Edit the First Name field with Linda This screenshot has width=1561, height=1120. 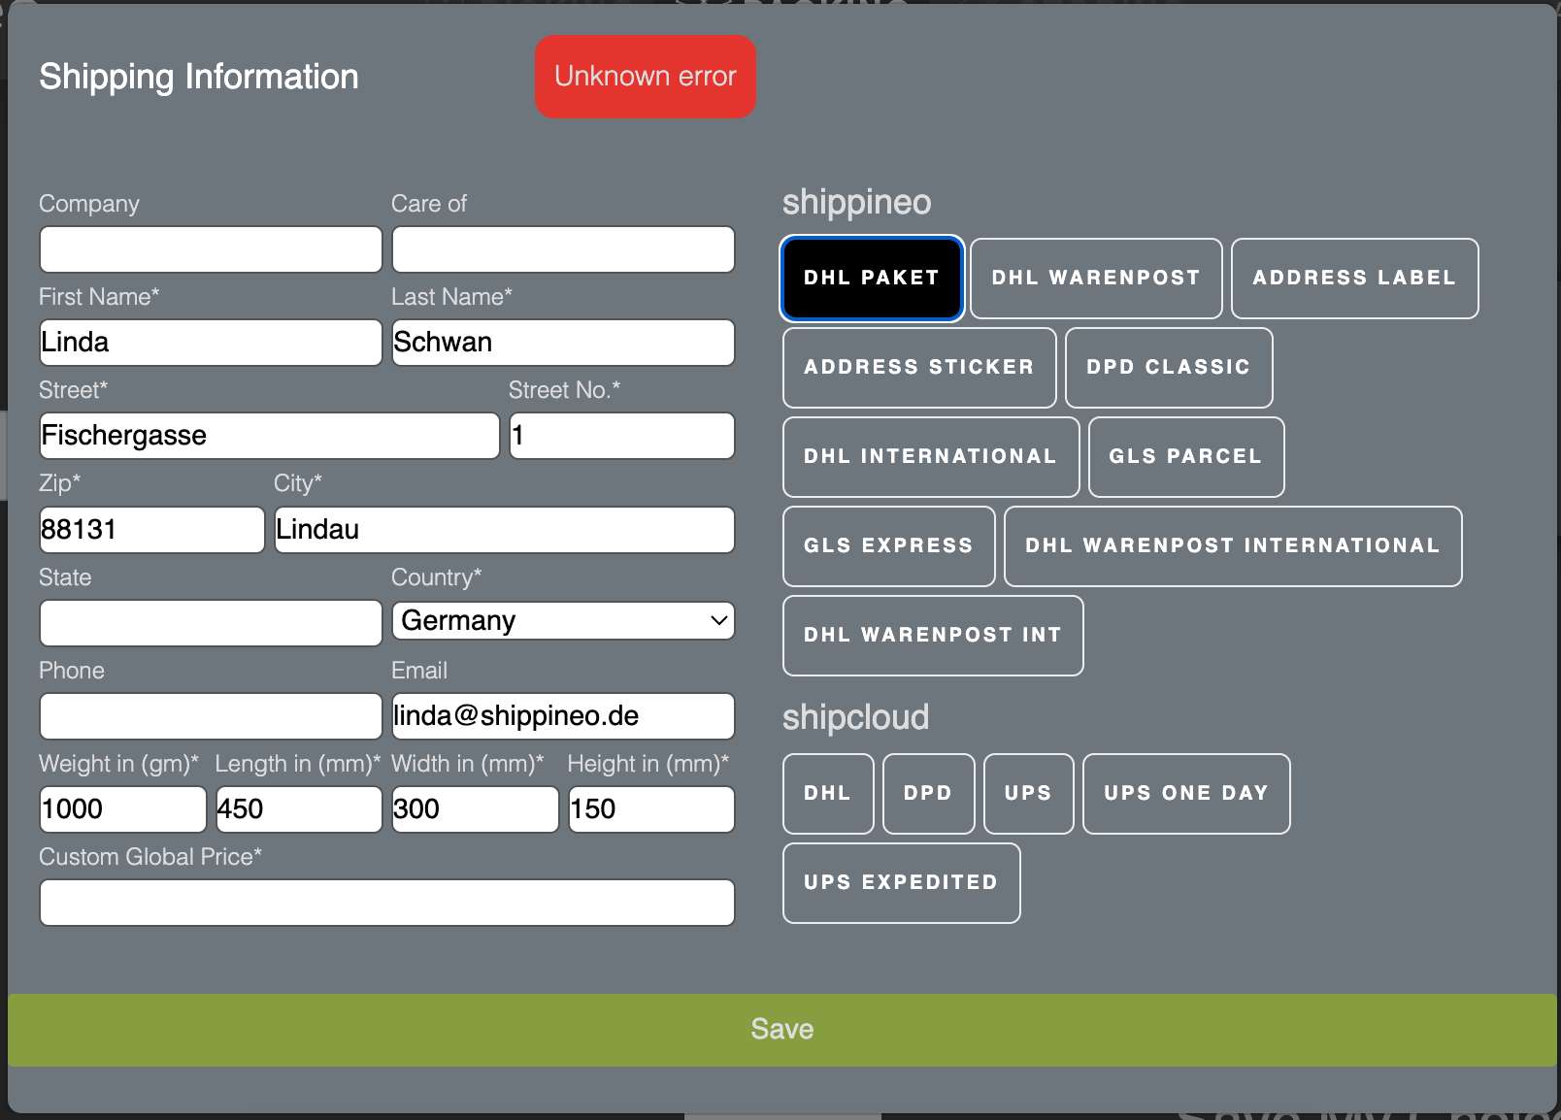pos(211,343)
